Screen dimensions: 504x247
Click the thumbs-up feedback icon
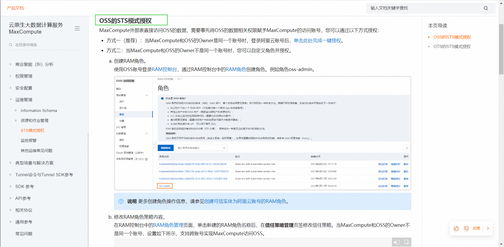(x=456, y=228)
